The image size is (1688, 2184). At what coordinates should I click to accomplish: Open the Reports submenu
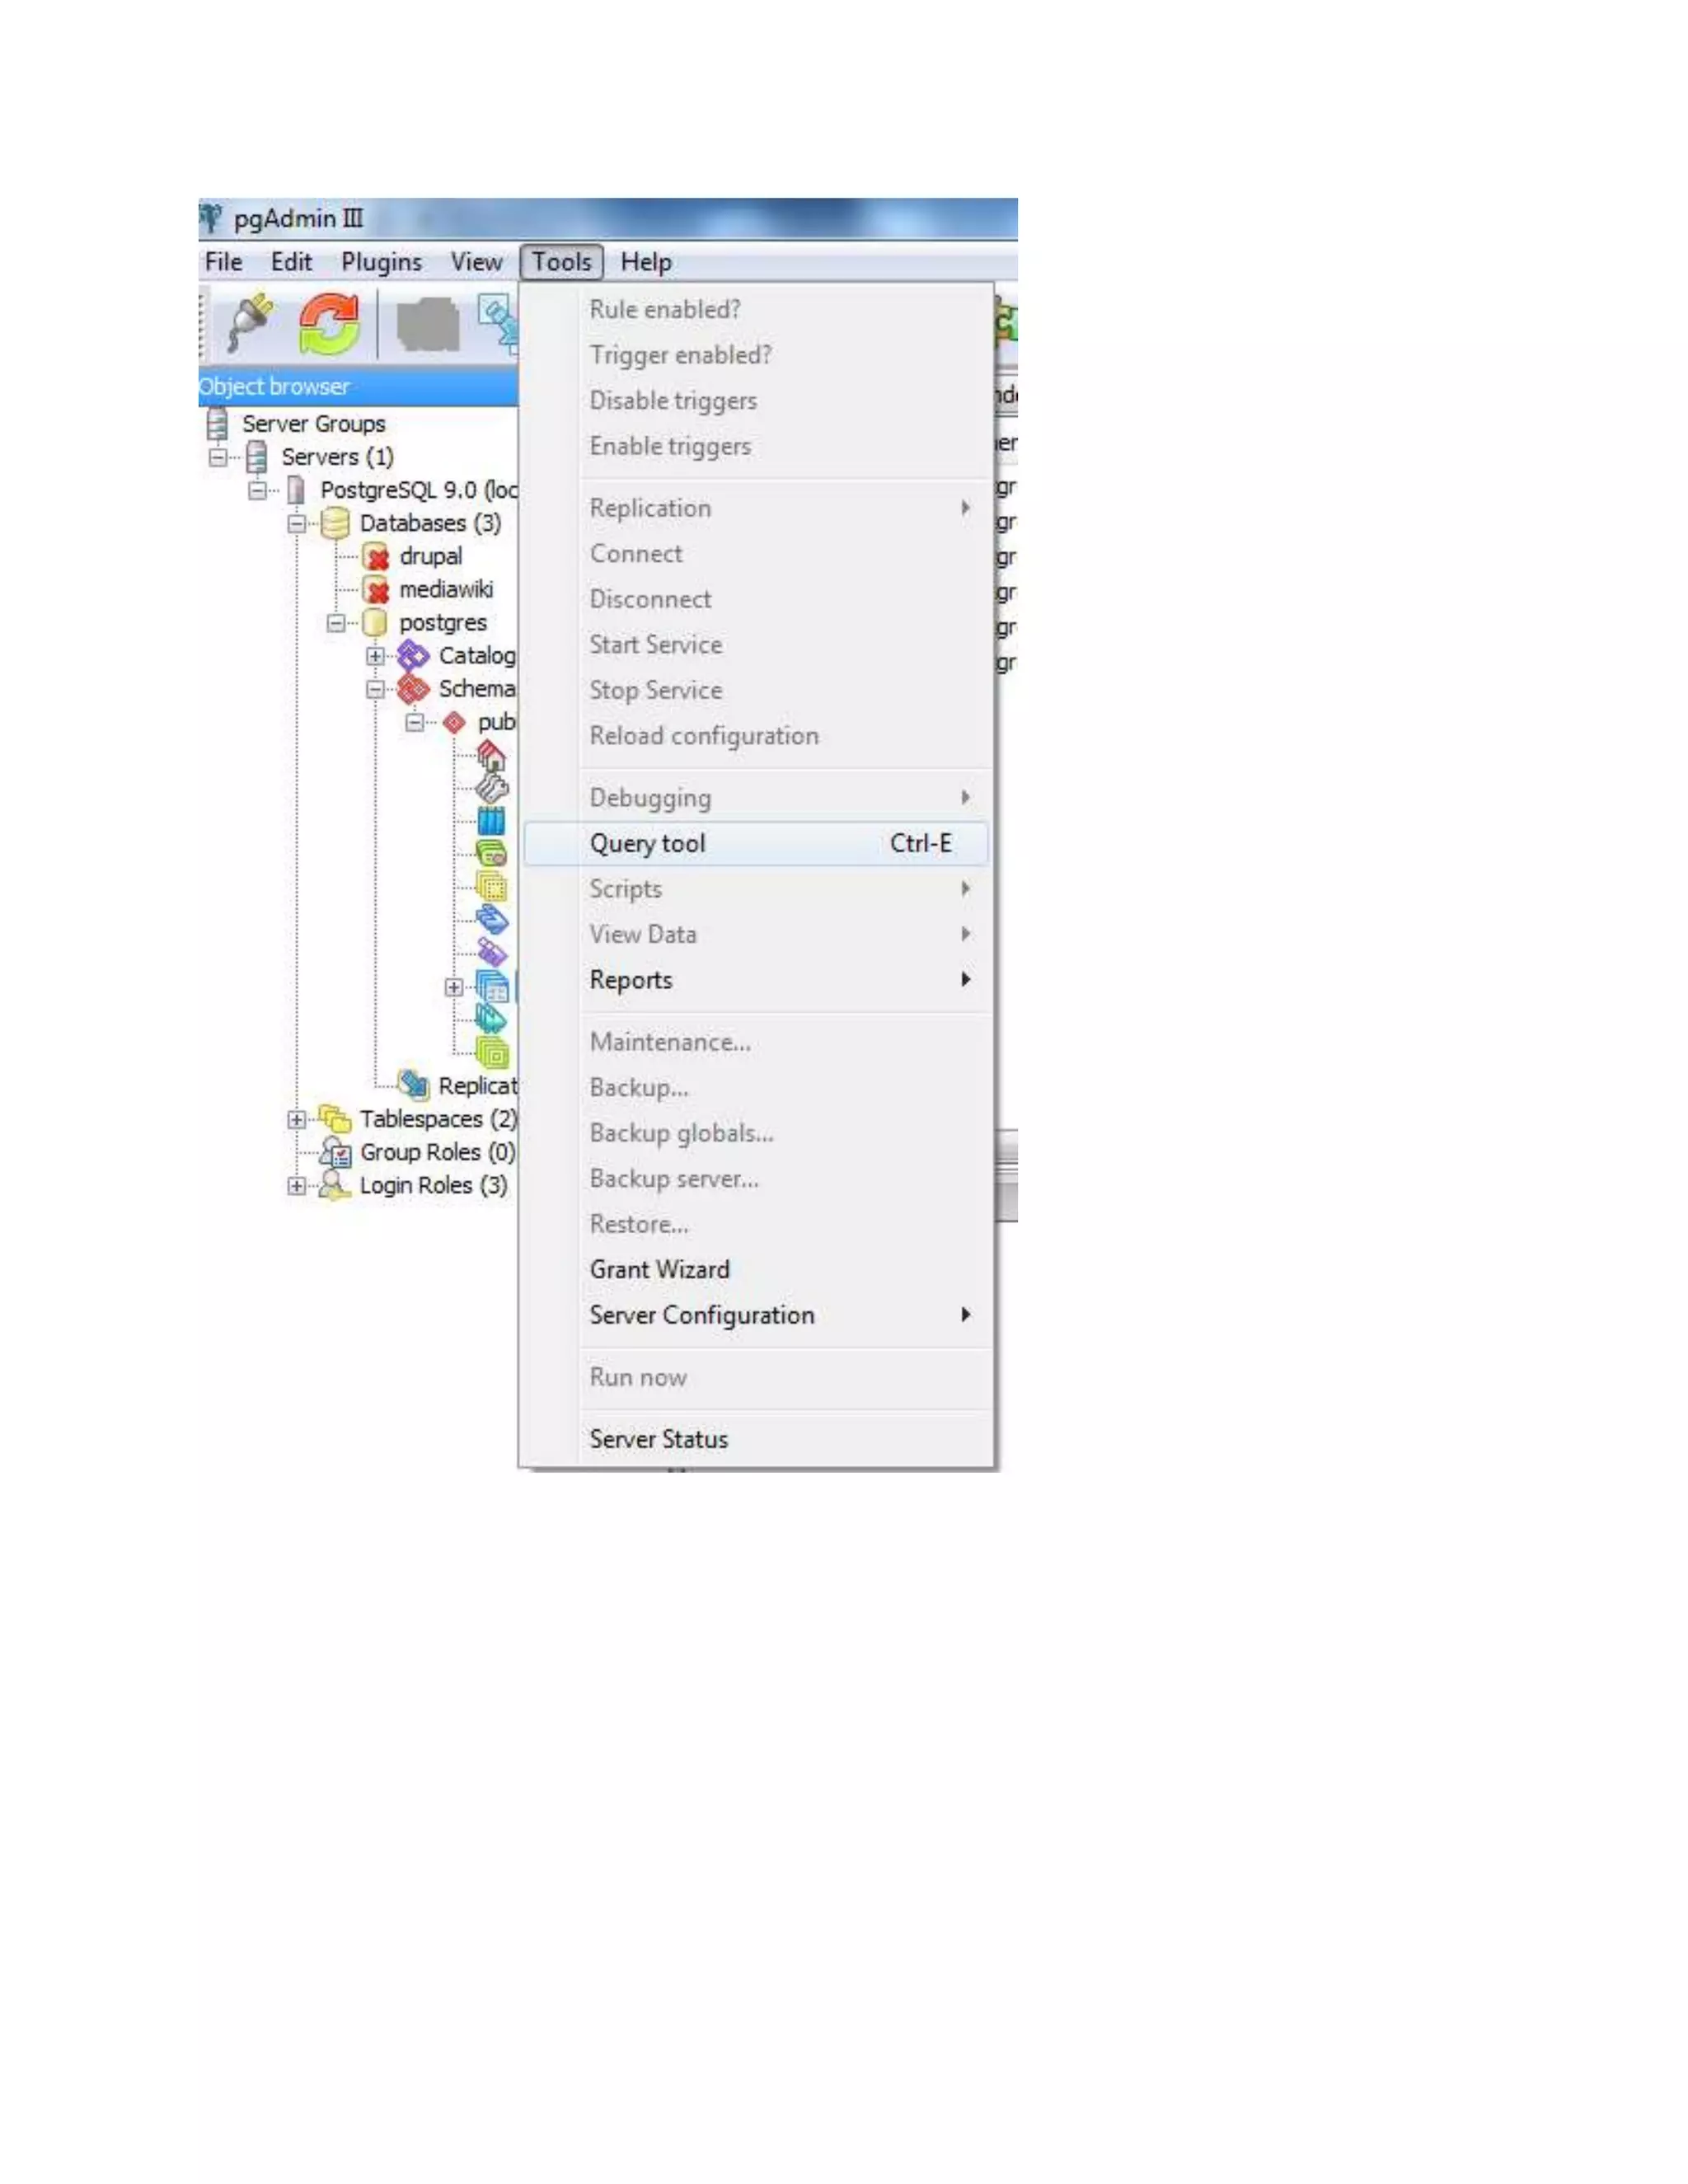click(756, 980)
